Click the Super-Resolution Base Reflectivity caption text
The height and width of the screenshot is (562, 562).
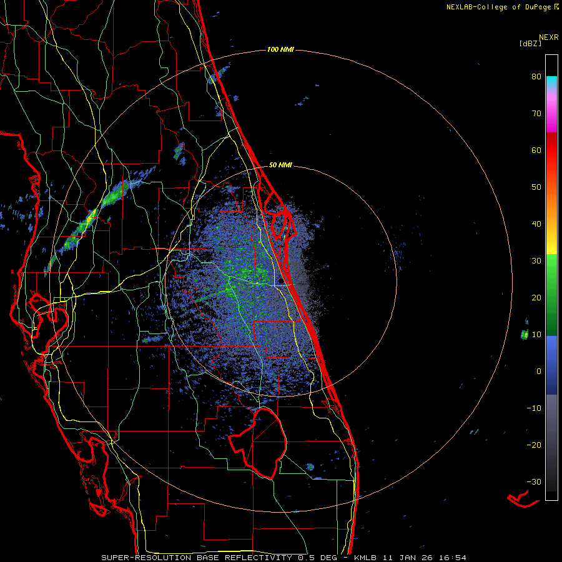coord(219,558)
